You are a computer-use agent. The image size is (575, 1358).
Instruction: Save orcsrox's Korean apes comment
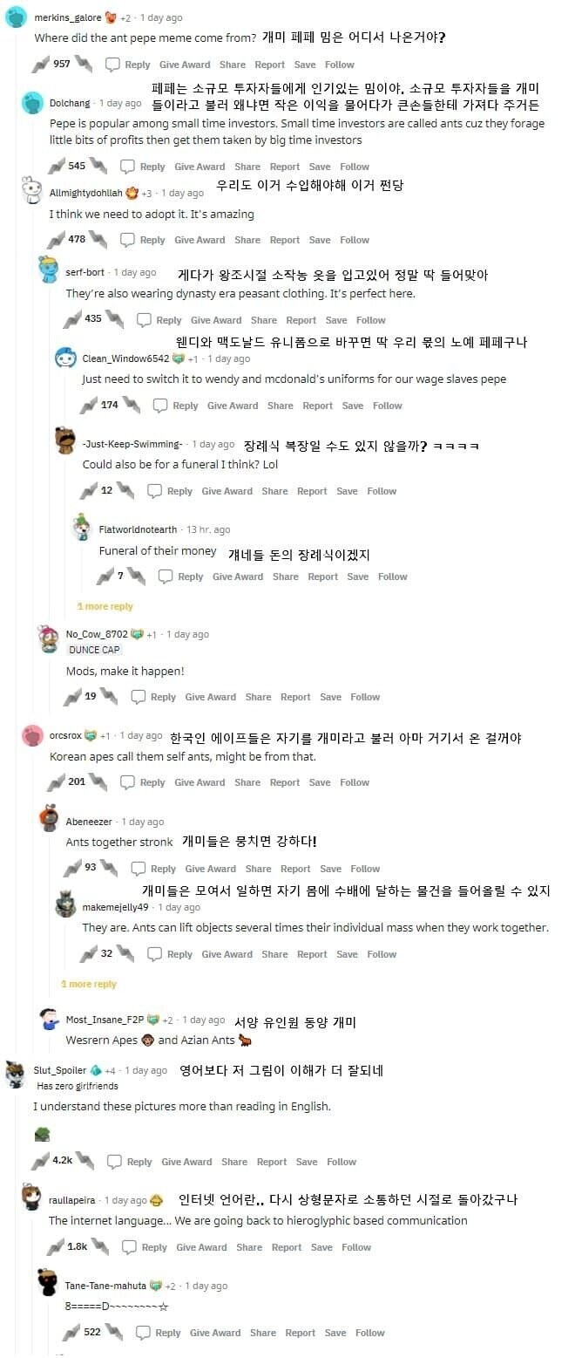coord(320,782)
